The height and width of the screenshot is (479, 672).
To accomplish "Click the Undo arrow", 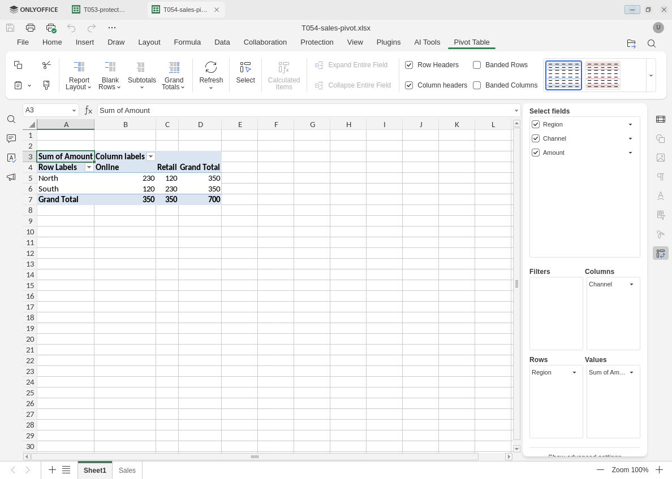I will tap(71, 28).
